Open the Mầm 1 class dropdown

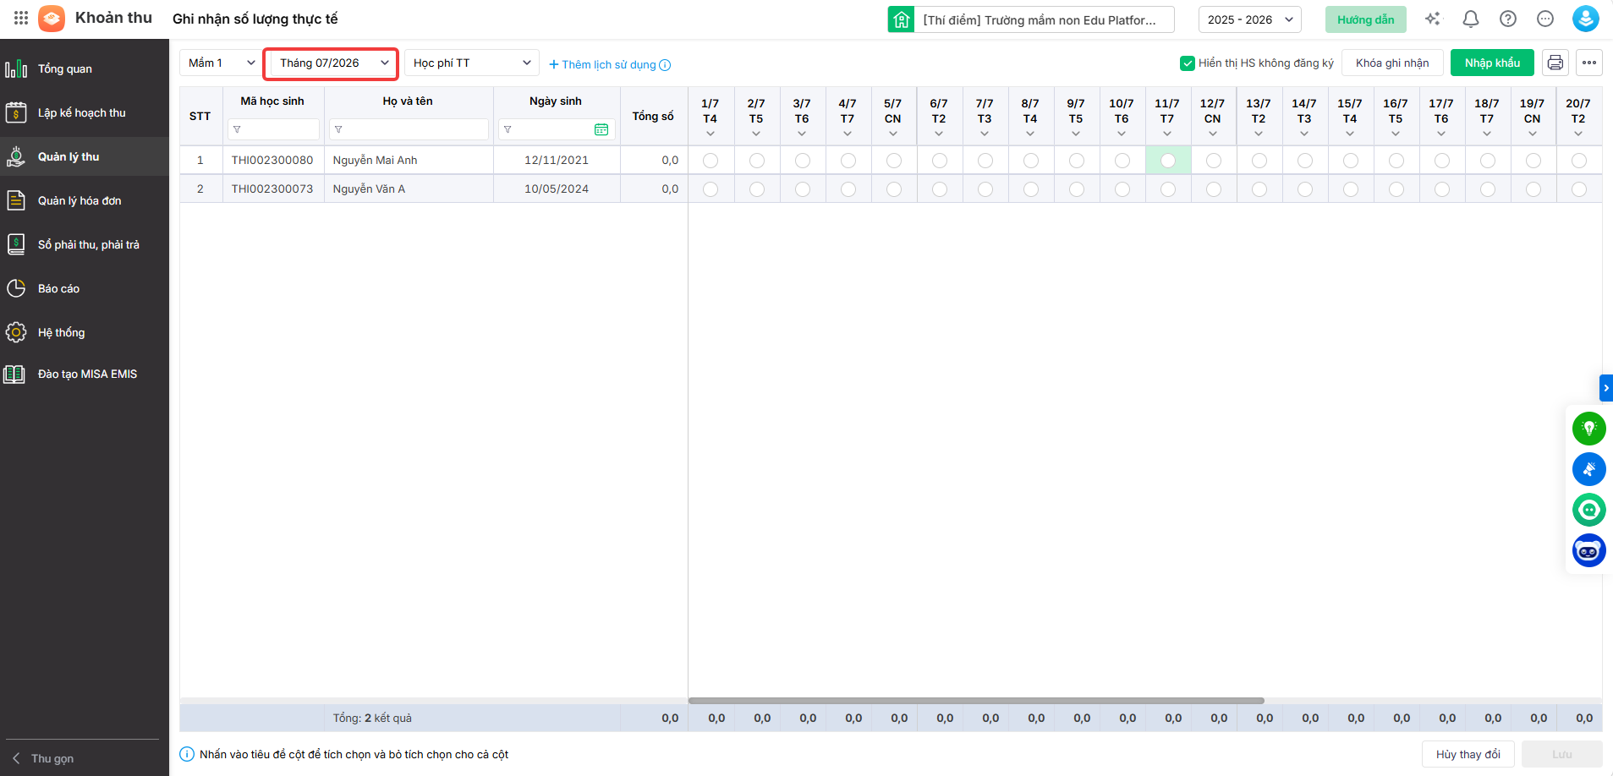click(x=222, y=63)
